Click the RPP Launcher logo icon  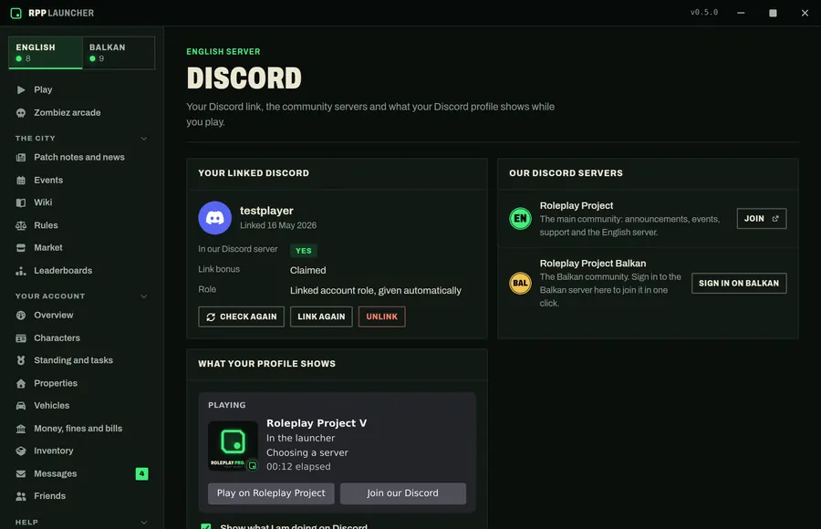coord(16,13)
